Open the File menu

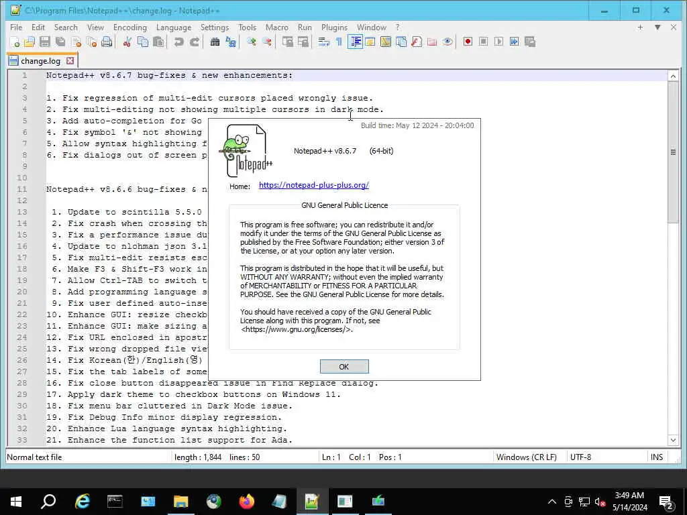[16, 27]
